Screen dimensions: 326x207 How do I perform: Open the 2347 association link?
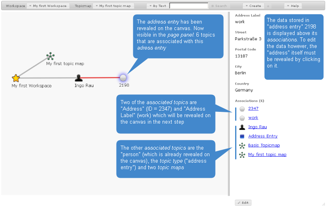point(253,109)
